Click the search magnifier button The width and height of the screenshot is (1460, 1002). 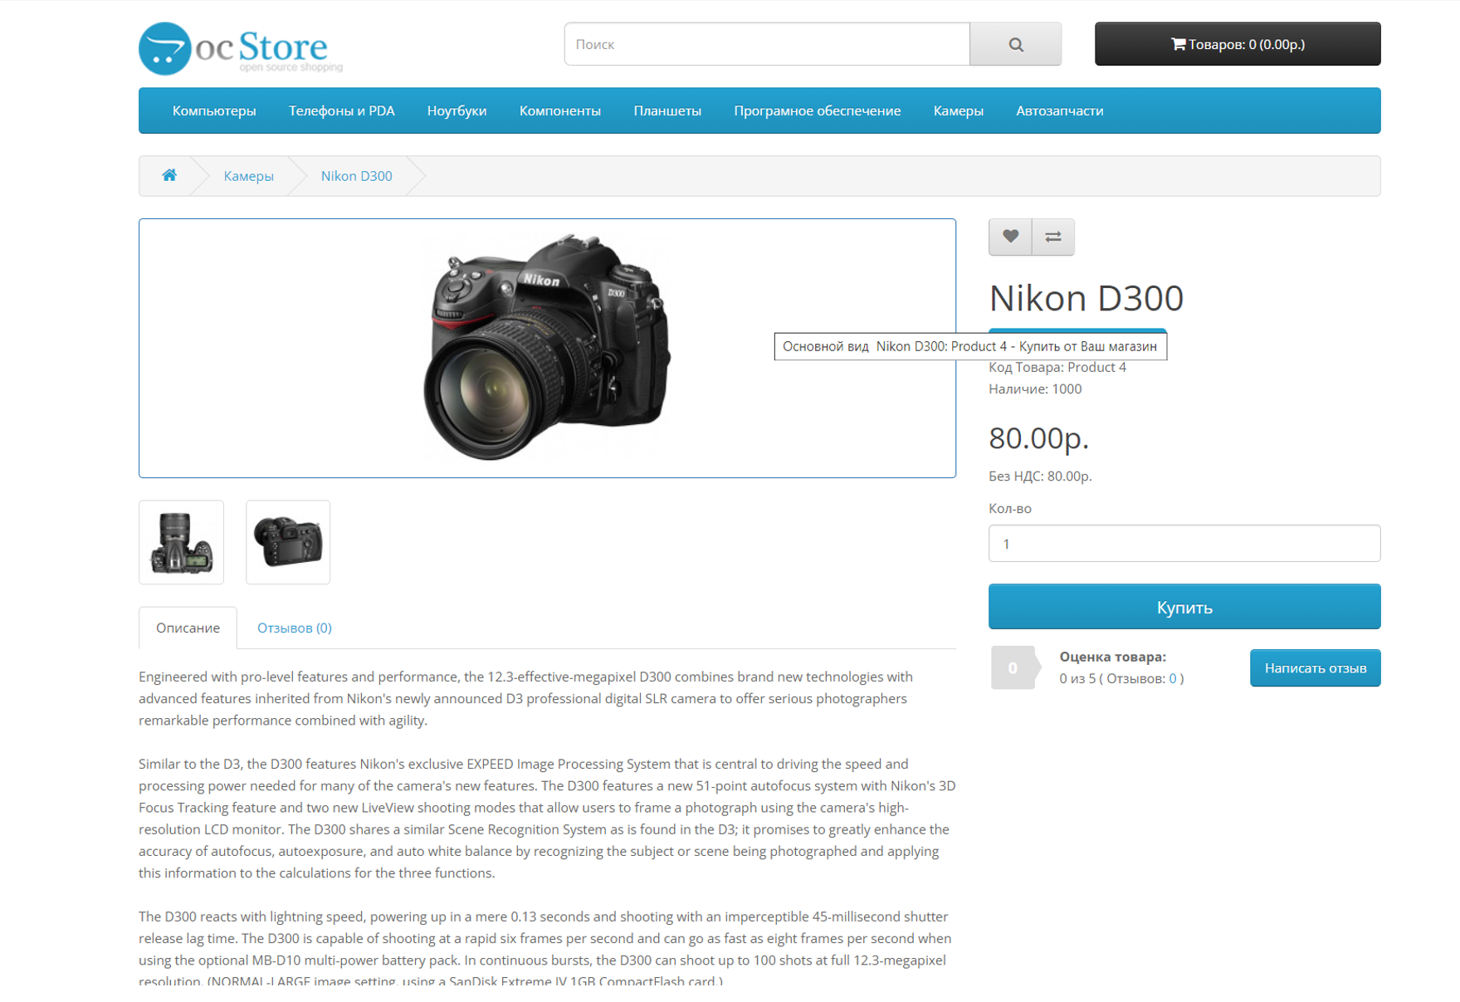tap(1014, 44)
